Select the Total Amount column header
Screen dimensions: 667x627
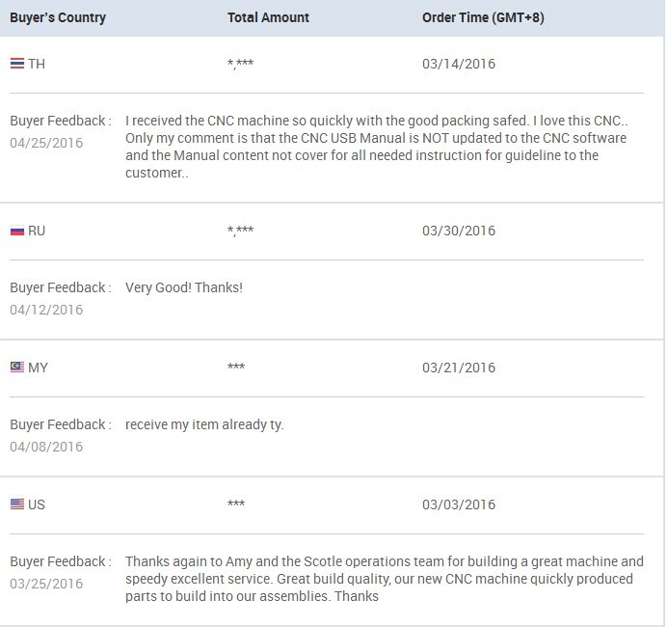tap(268, 17)
